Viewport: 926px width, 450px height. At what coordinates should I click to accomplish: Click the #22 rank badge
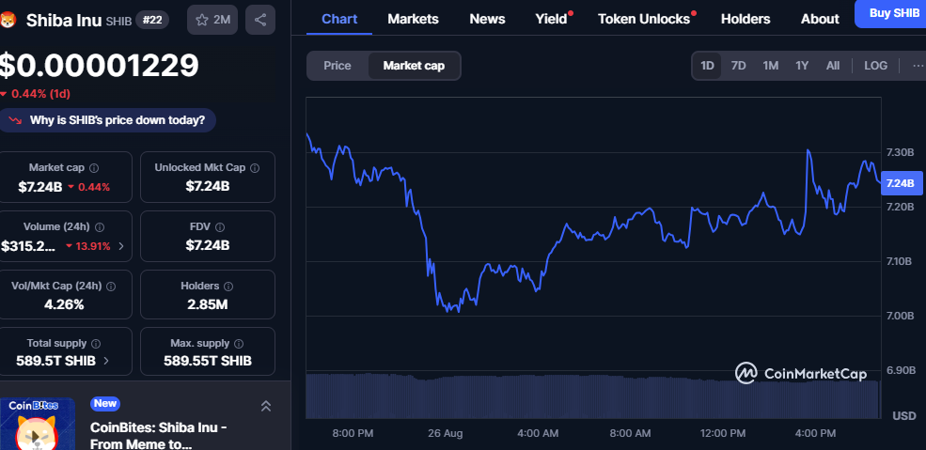click(x=152, y=21)
